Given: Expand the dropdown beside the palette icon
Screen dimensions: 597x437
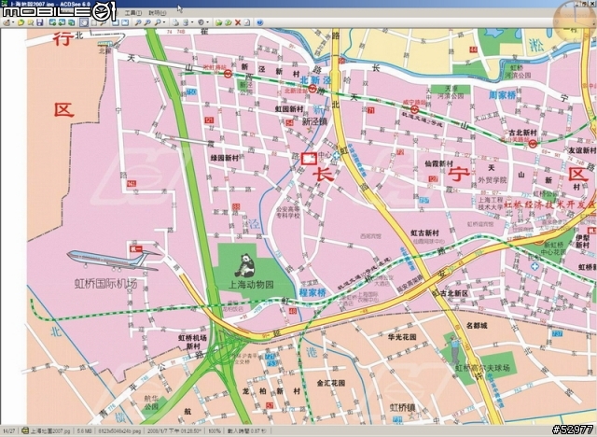Looking at the screenshot, I should click(x=13, y=22).
